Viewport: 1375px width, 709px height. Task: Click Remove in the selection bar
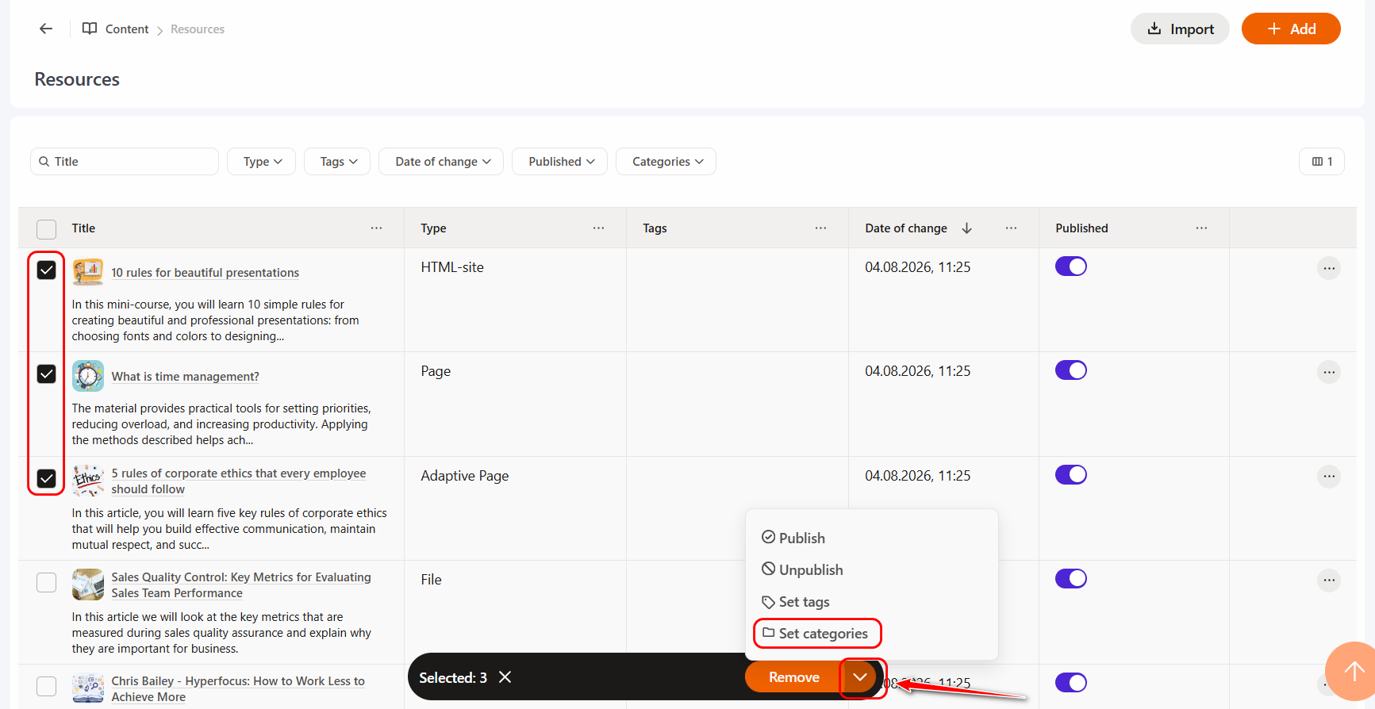tap(793, 677)
